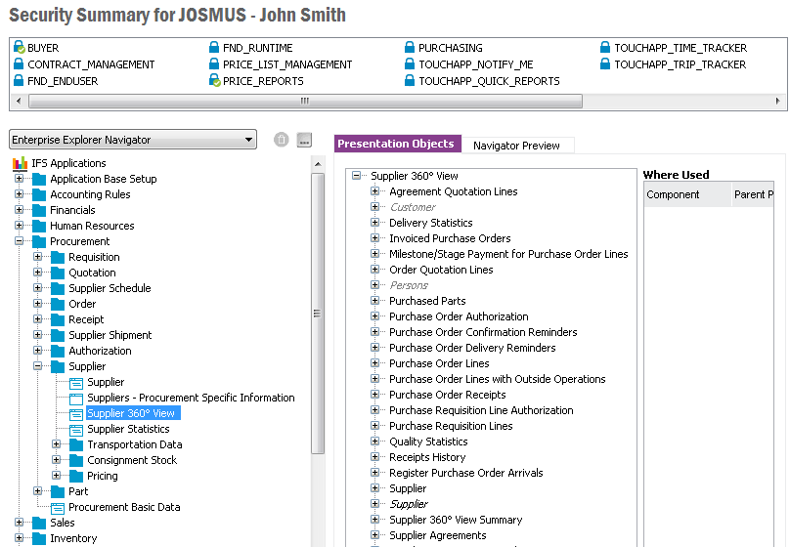Expand the Human Resources node
Screen dimensions: 790x547
pyautogui.click(x=20, y=226)
